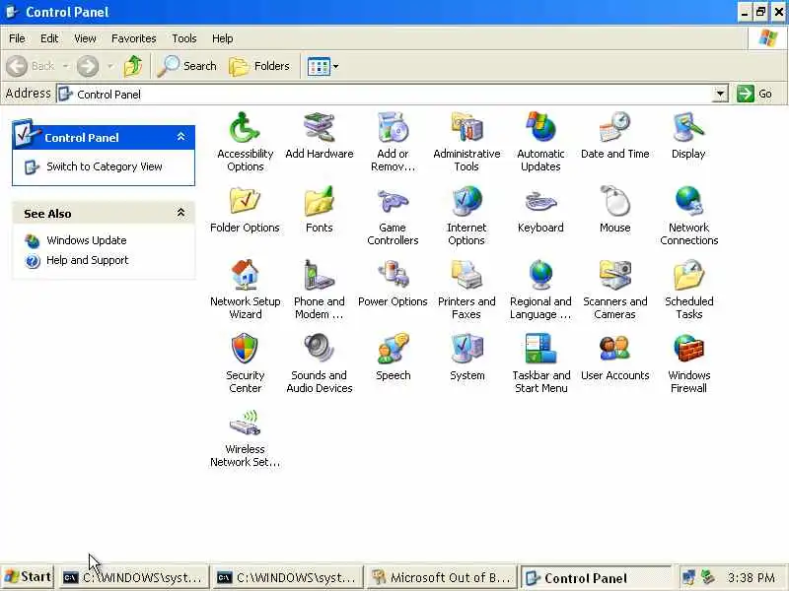Click the Search toolbar button
This screenshot has height=591, width=789.
186,66
